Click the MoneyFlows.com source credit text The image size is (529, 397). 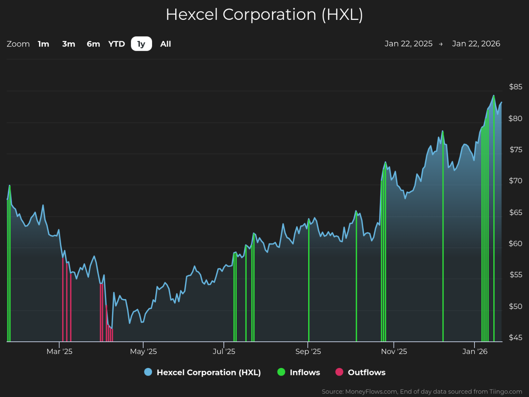(x=422, y=391)
